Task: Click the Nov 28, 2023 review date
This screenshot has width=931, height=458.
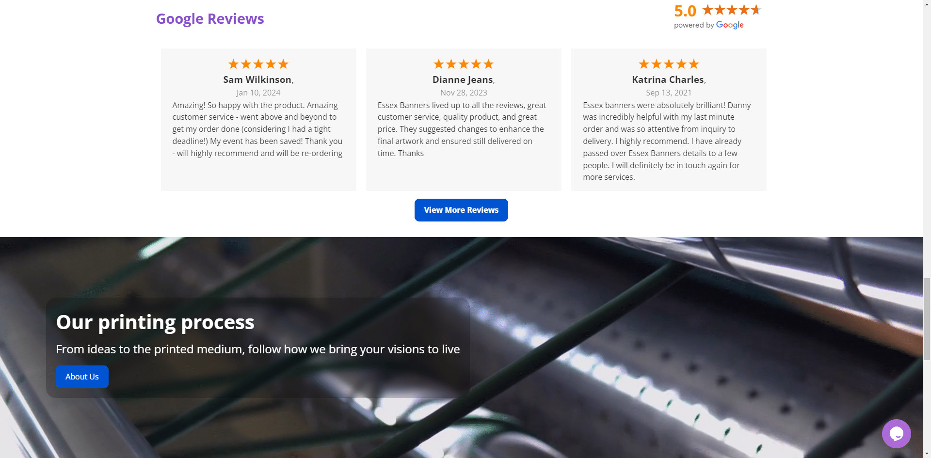Action: [x=464, y=93]
